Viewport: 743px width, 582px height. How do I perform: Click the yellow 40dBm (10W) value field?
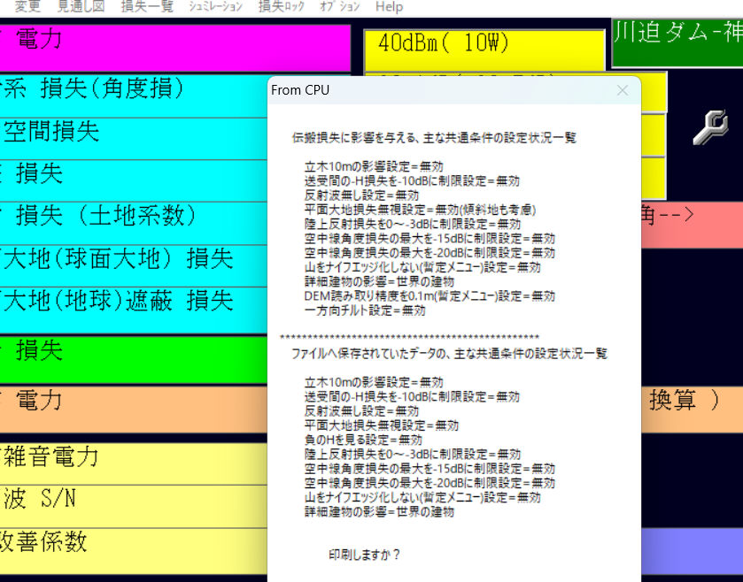click(484, 50)
